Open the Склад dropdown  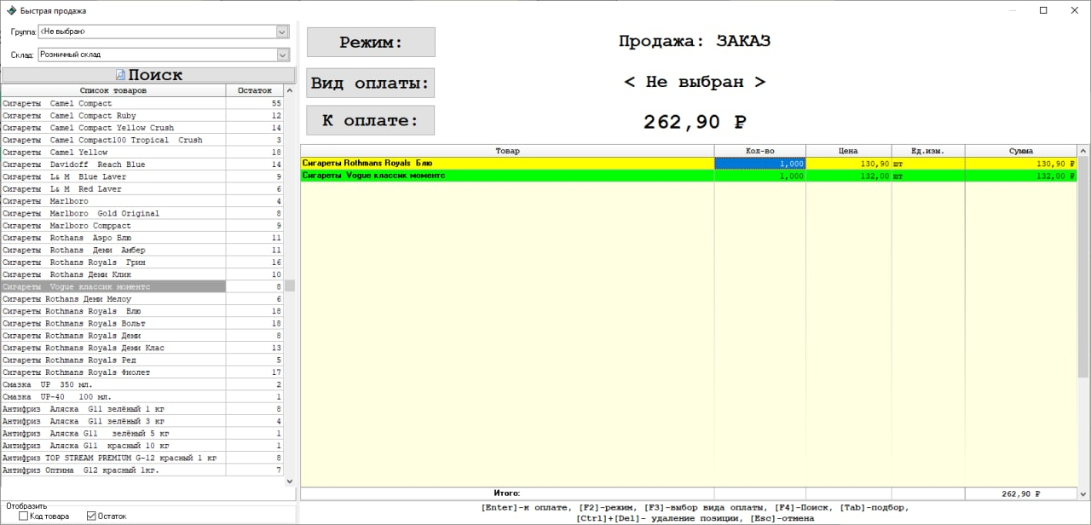(282, 55)
